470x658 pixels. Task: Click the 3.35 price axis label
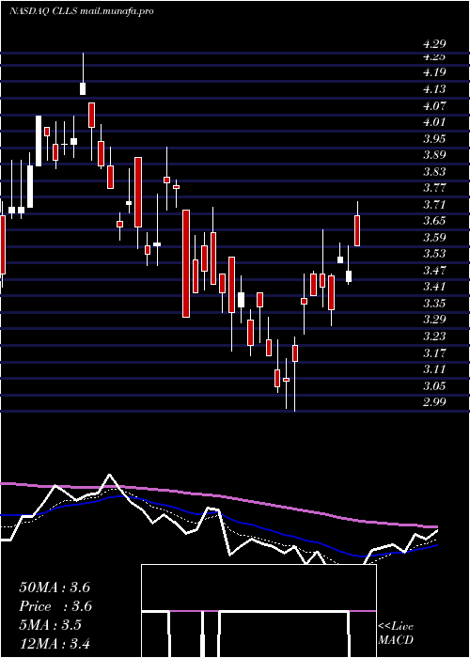pyautogui.click(x=434, y=304)
